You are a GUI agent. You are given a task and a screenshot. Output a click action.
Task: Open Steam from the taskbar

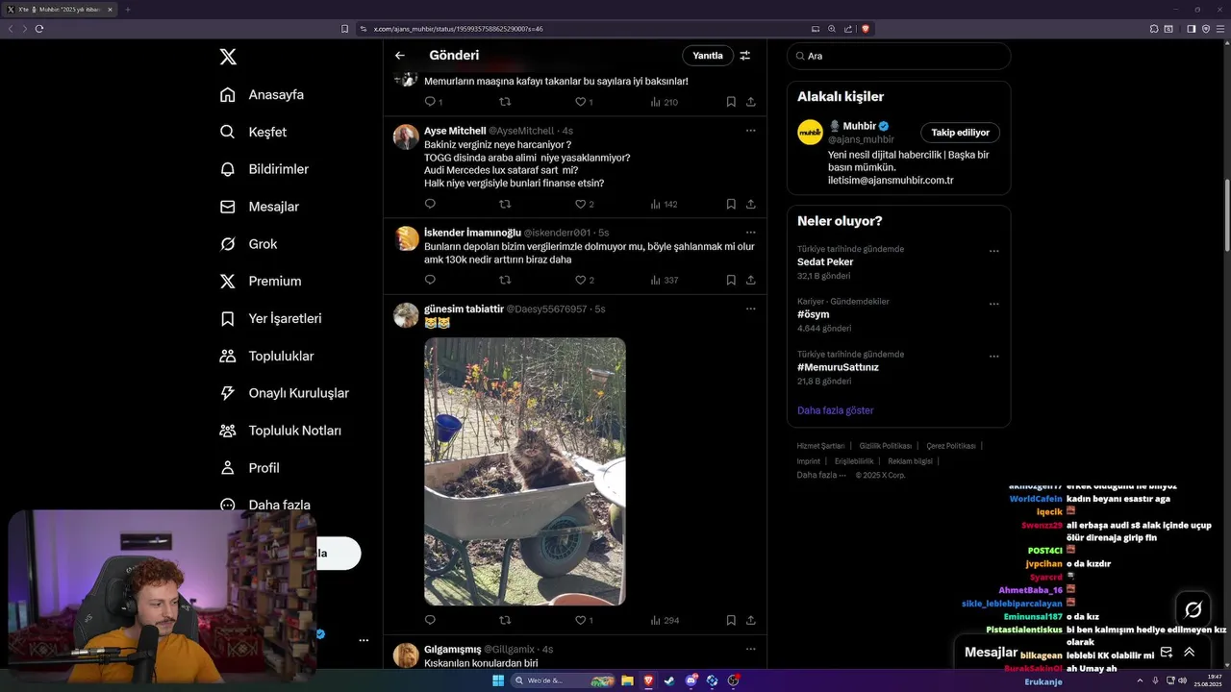[x=669, y=680]
